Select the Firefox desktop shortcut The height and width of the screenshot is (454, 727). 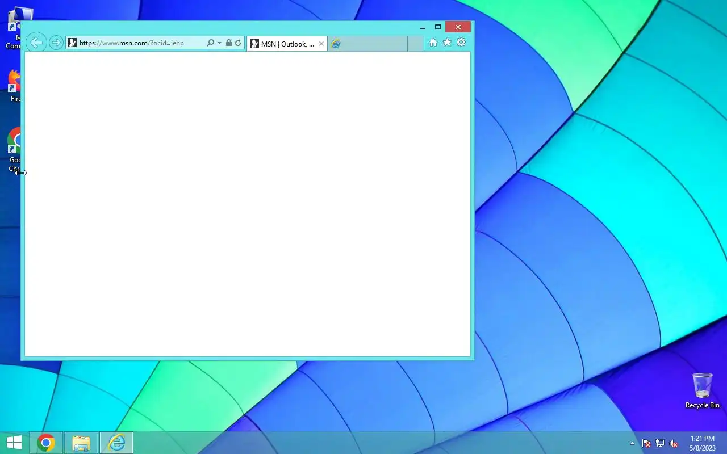pos(15,86)
